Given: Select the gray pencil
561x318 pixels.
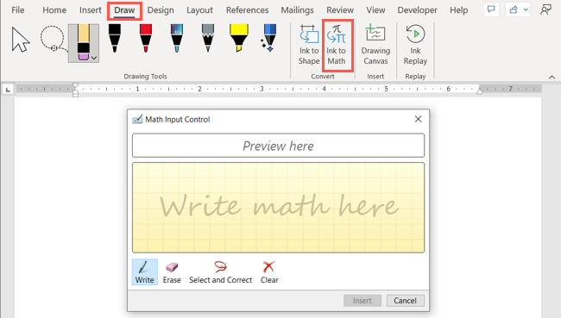Looking at the screenshot, I should click(x=208, y=38).
